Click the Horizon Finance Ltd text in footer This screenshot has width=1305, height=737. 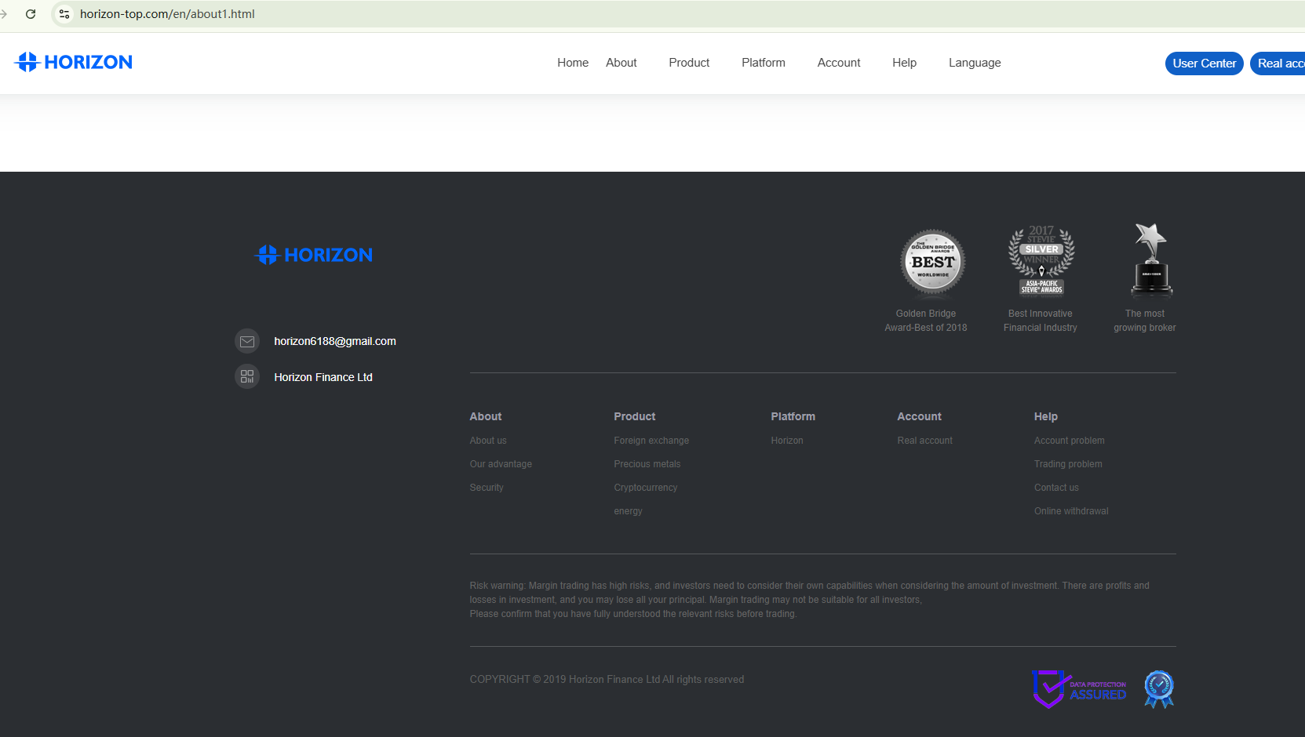pos(323,377)
